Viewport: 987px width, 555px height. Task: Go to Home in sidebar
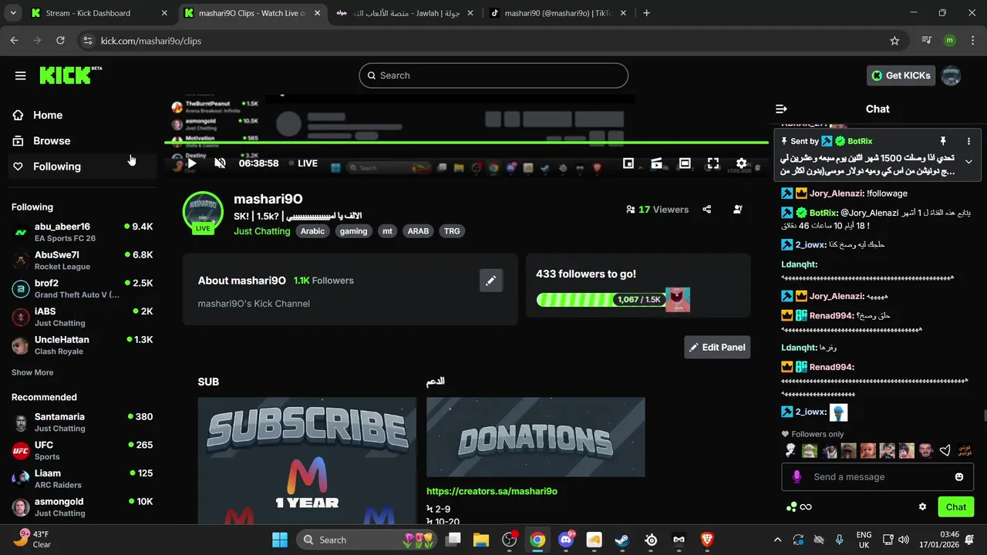[x=48, y=115]
